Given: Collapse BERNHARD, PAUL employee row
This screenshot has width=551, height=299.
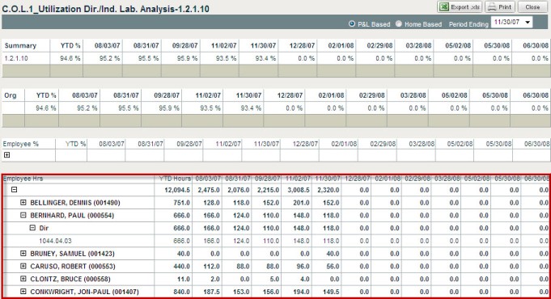Looking at the screenshot, I should point(23,215).
